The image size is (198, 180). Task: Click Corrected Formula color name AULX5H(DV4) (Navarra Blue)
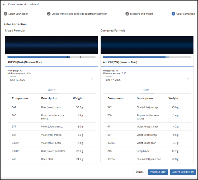(120, 62)
